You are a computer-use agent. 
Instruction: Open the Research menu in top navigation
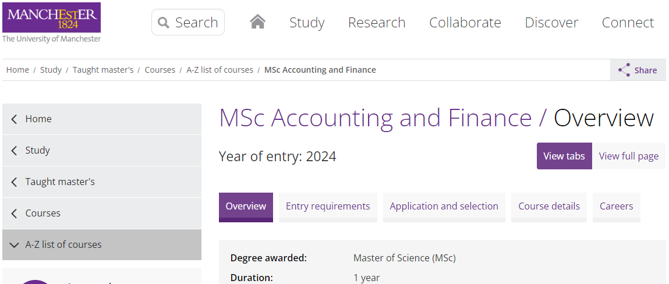(377, 22)
